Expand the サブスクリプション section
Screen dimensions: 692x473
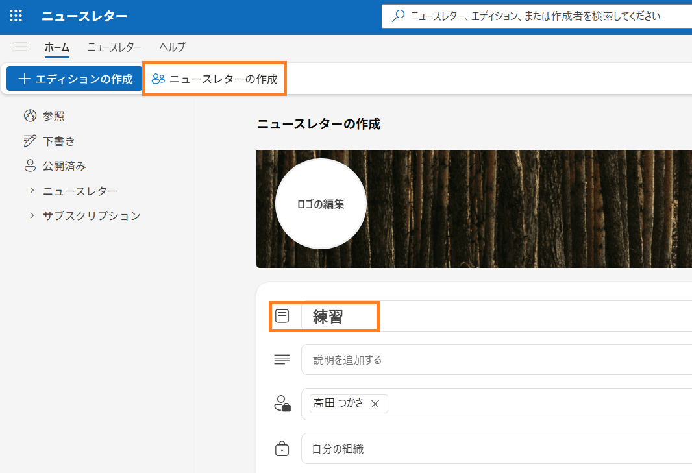point(32,215)
